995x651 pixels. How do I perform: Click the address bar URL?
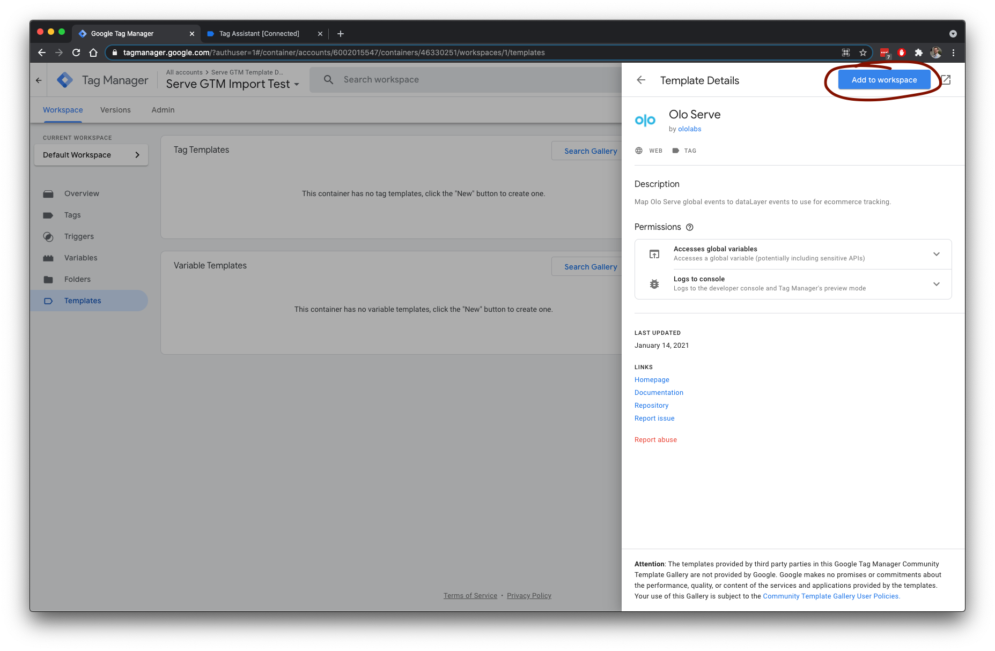pos(334,53)
